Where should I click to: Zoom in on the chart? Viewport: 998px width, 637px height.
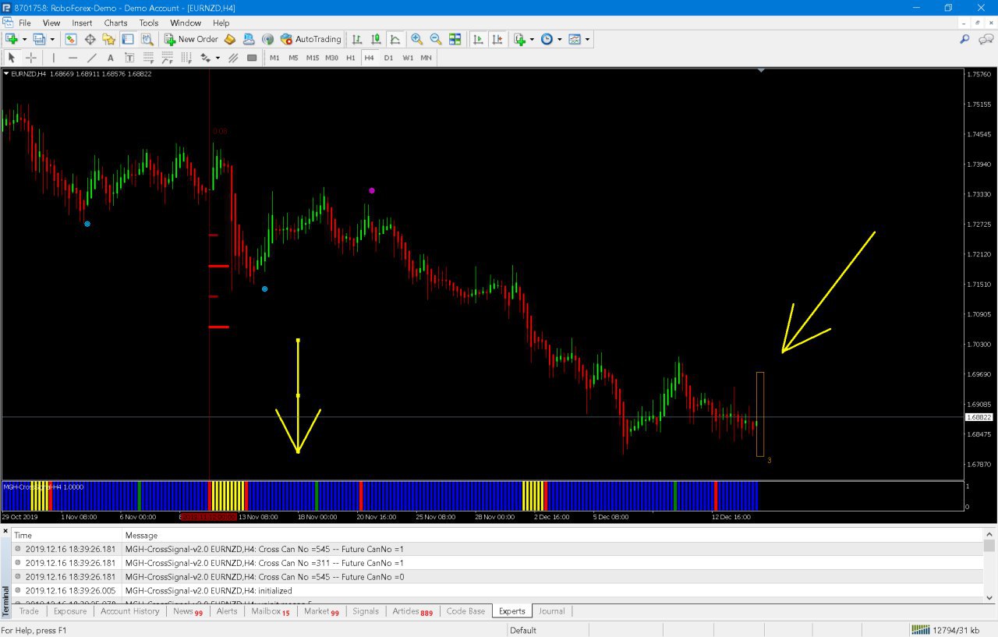(x=417, y=39)
